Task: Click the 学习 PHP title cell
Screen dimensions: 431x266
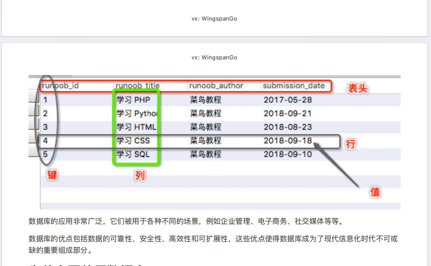Action: point(133,100)
